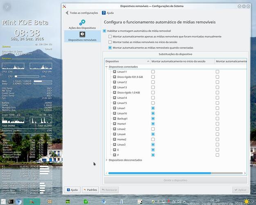Select the Linux15 device row
The width and height of the screenshot is (256, 205).
tap(175, 103)
